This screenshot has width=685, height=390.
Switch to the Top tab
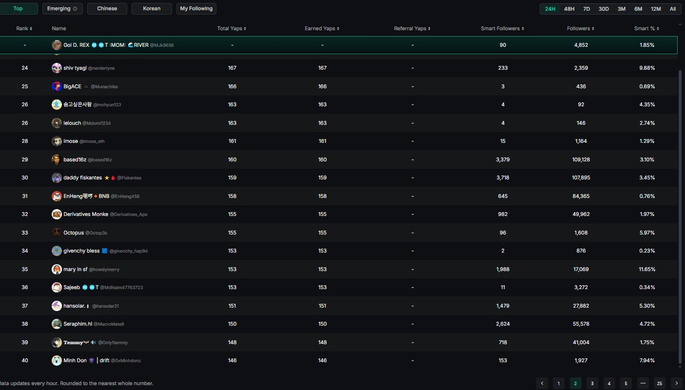point(19,9)
